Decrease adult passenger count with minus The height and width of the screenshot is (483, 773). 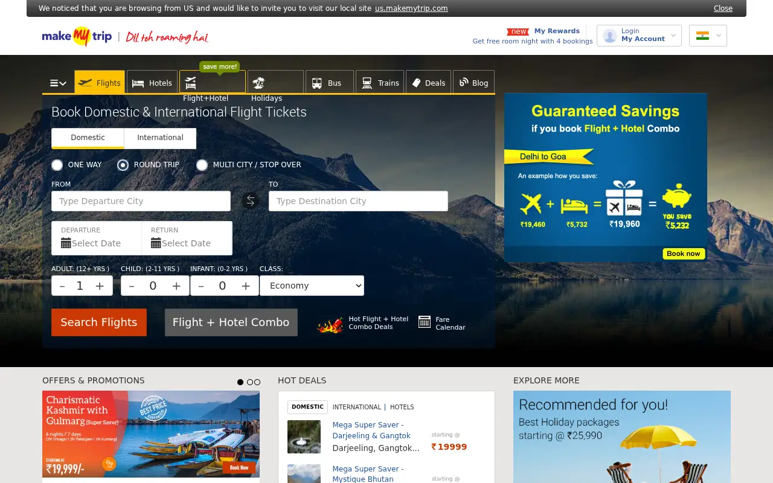[62, 286]
